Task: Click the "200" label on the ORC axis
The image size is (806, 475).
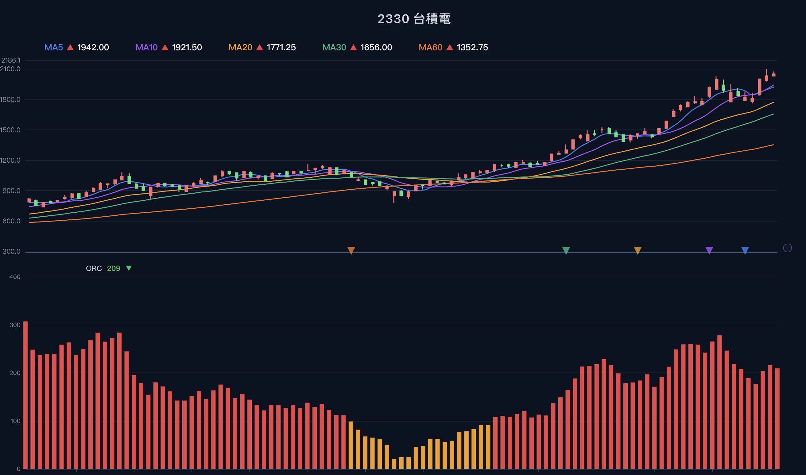Action: pos(15,373)
